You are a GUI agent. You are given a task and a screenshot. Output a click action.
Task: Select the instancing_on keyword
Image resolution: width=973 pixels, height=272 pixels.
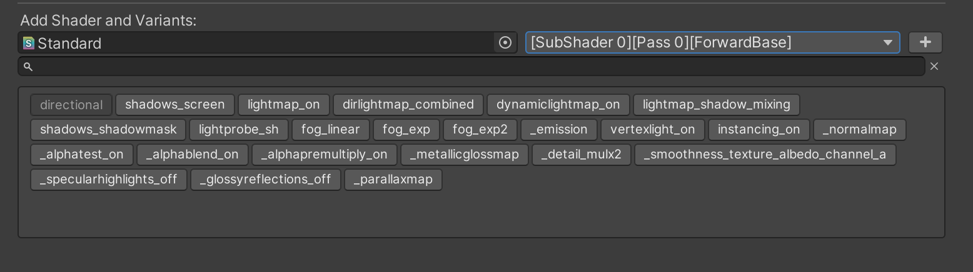pyautogui.click(x=759, y=130)
